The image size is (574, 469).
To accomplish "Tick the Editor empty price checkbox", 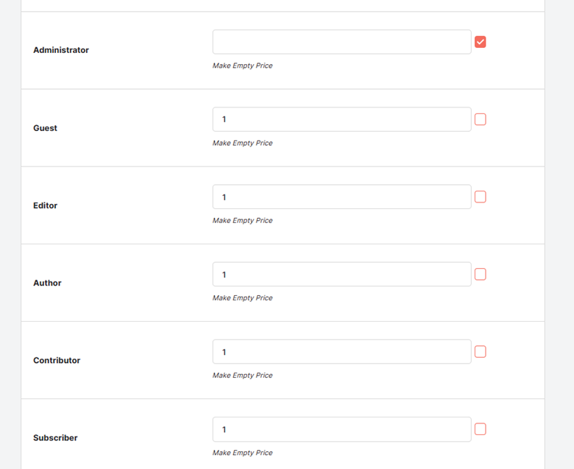I will [x=481, y=197].
